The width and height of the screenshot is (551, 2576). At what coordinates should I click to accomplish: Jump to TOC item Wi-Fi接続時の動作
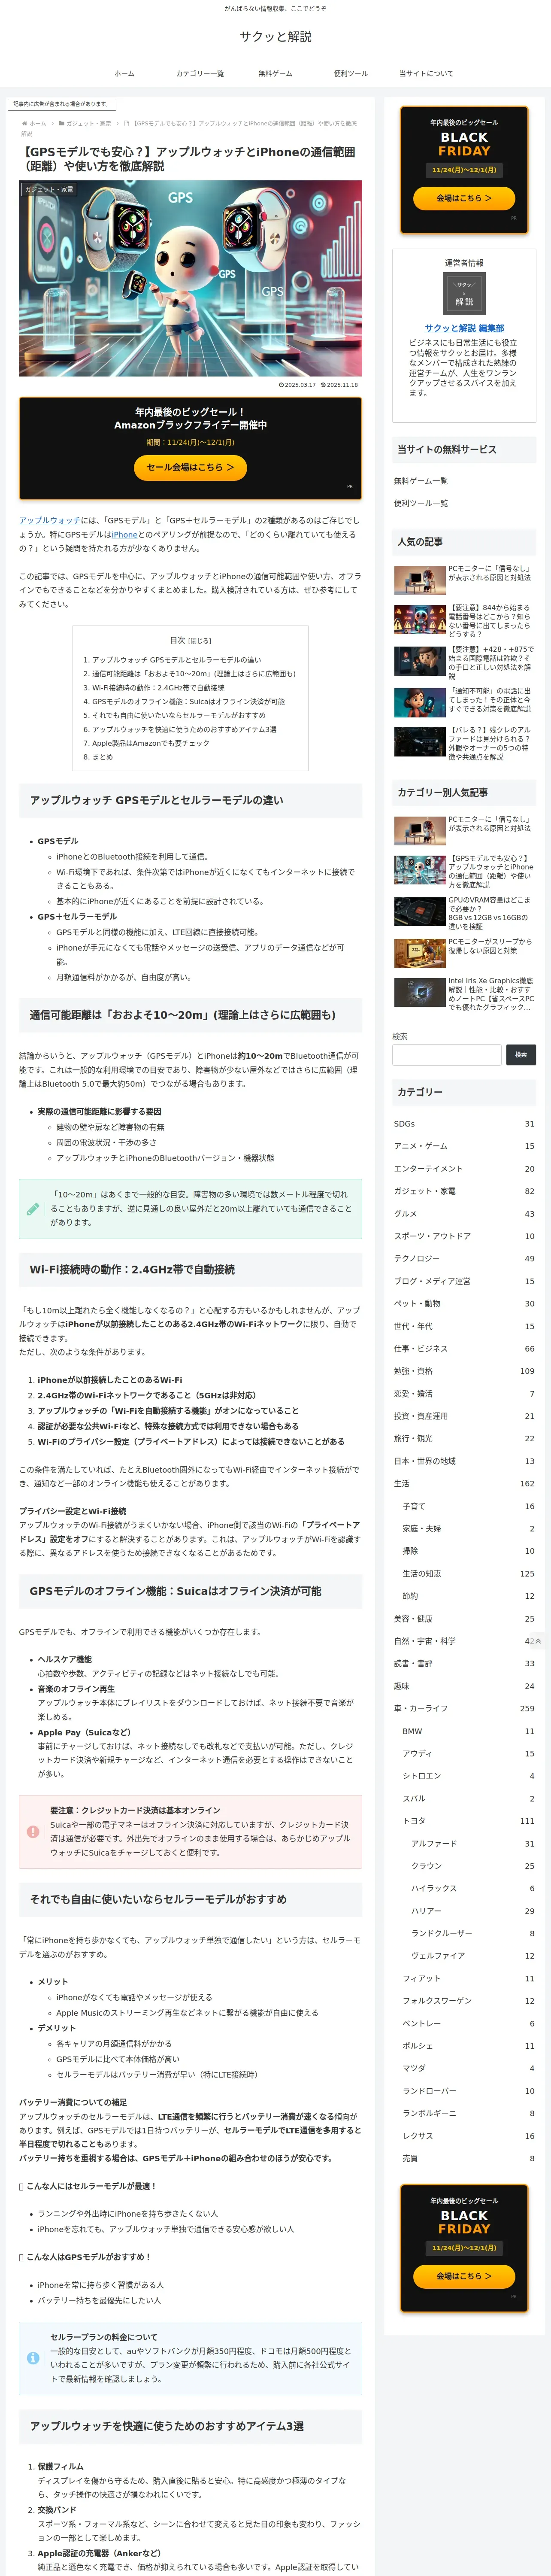pos(158,688)
